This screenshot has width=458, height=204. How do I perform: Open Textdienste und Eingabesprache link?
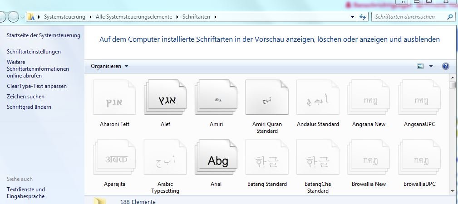pyautogui.click(x=26, y=193)
